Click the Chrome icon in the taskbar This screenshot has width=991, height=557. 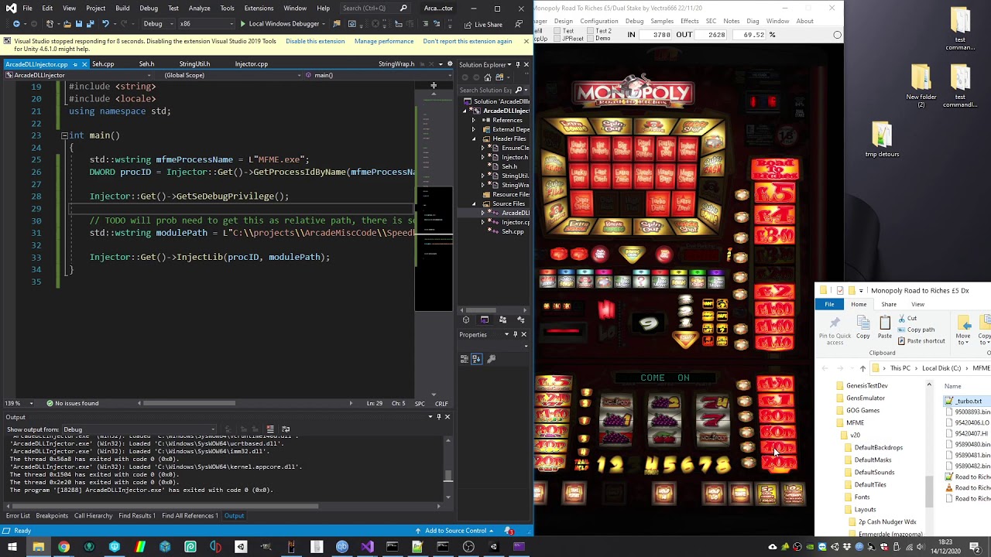tap(63, 547)
